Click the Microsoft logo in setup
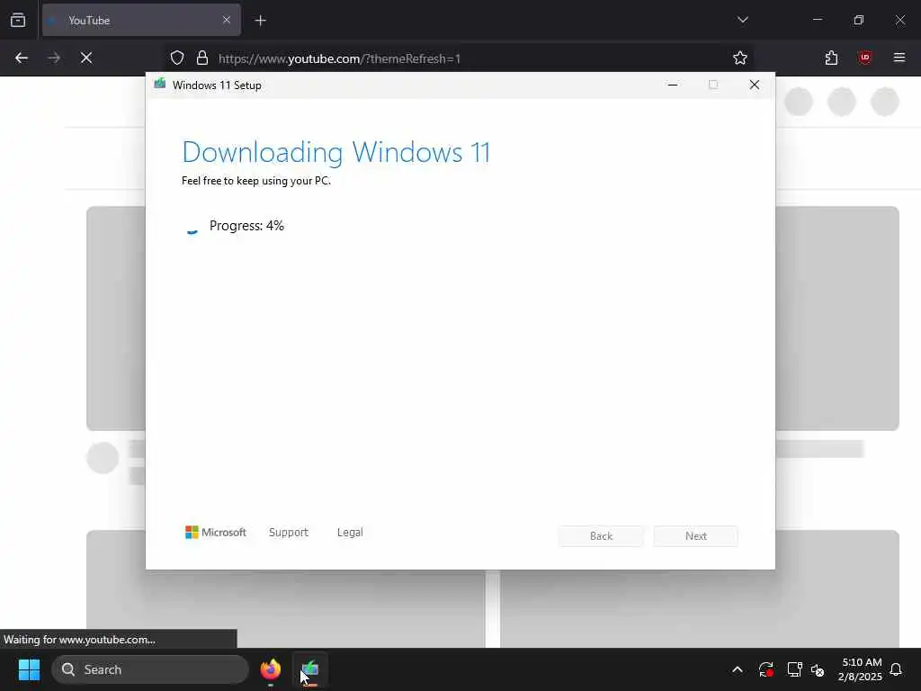Viewport: 921px width, 691px height. click(x=216, y=533)
